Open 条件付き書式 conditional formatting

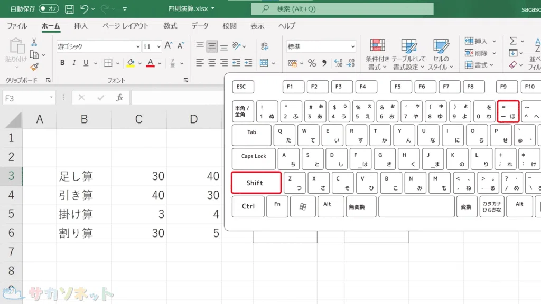click(x=377, y=54)
